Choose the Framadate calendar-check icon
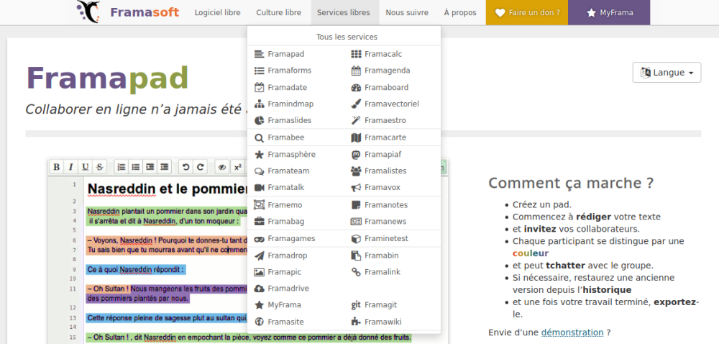This screenshot has height=344, width=719. pos(259,87)
